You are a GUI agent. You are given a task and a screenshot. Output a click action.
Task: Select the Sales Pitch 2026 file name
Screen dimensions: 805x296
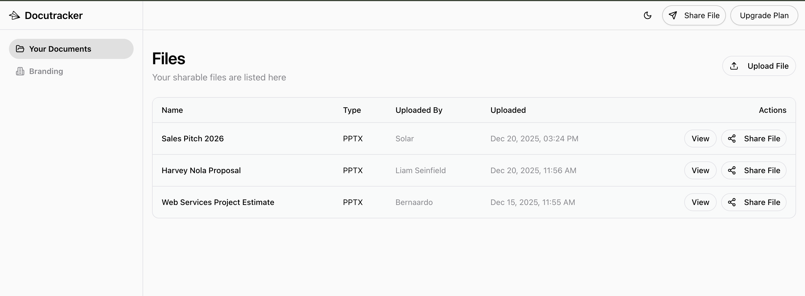(x=193, y=139)
